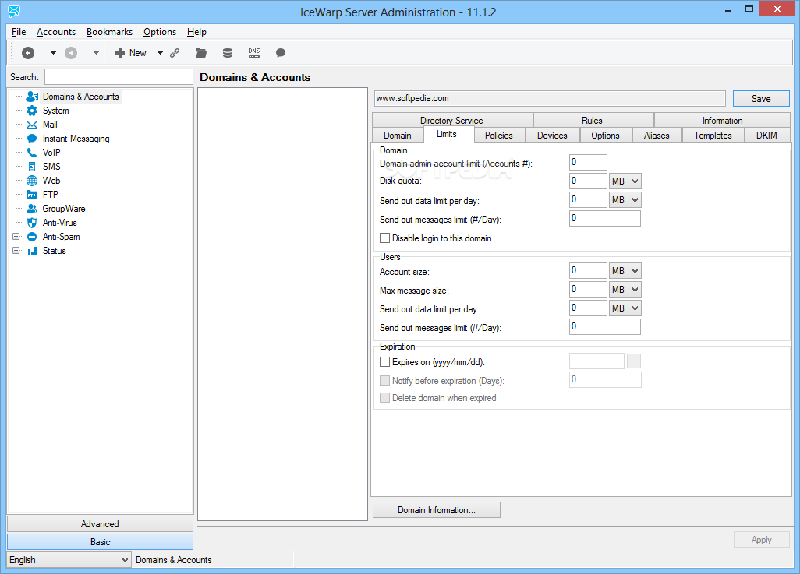Select the Domains & Accounts users icon
Viewport: 800px width, 574px height.
pos(32,96)
